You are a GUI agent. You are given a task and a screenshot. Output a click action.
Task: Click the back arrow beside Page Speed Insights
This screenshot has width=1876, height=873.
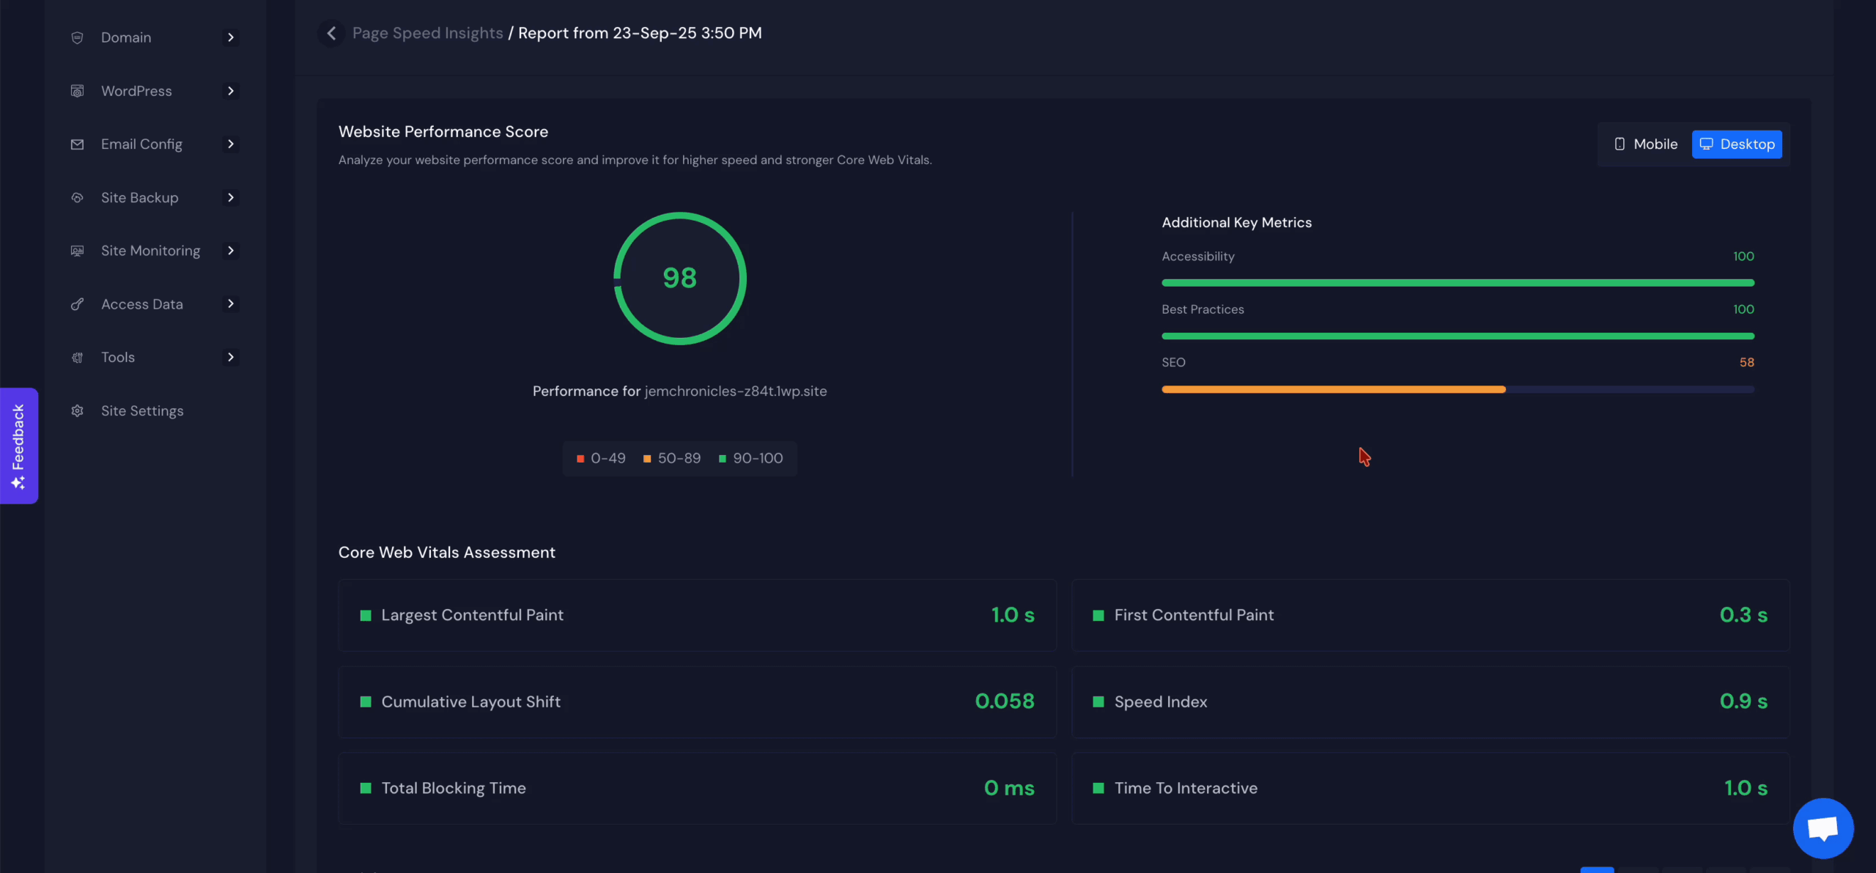point(331,33)
